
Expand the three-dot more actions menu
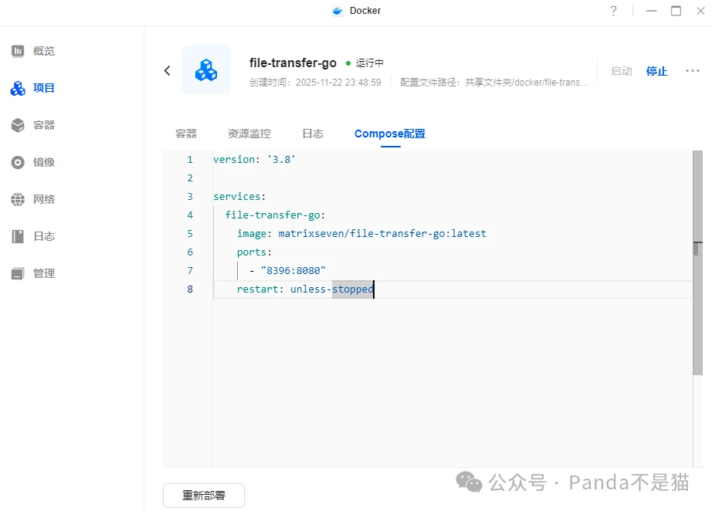[692, 71]
